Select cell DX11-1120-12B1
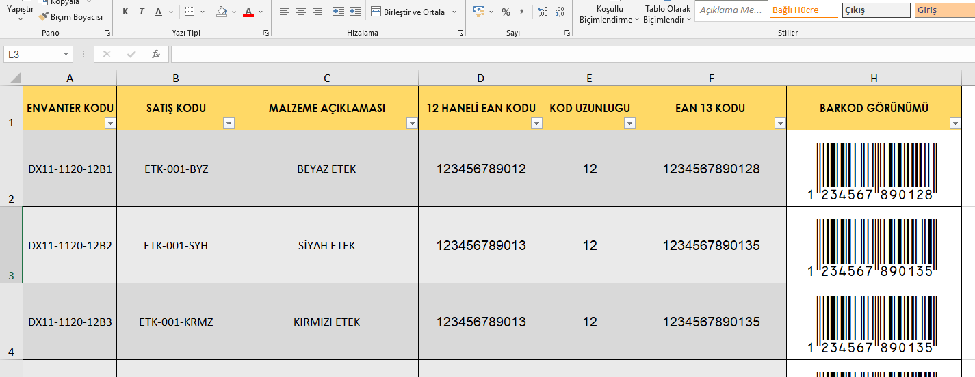Viewport: 975px width, 377px height. click(70, 169)
